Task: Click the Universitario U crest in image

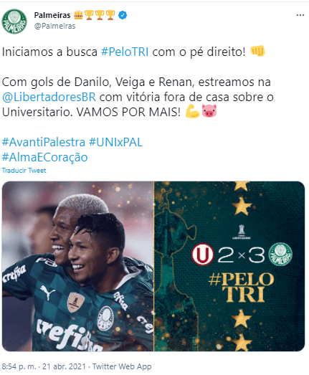Action: pyautogui.click(x=203, y=255)
